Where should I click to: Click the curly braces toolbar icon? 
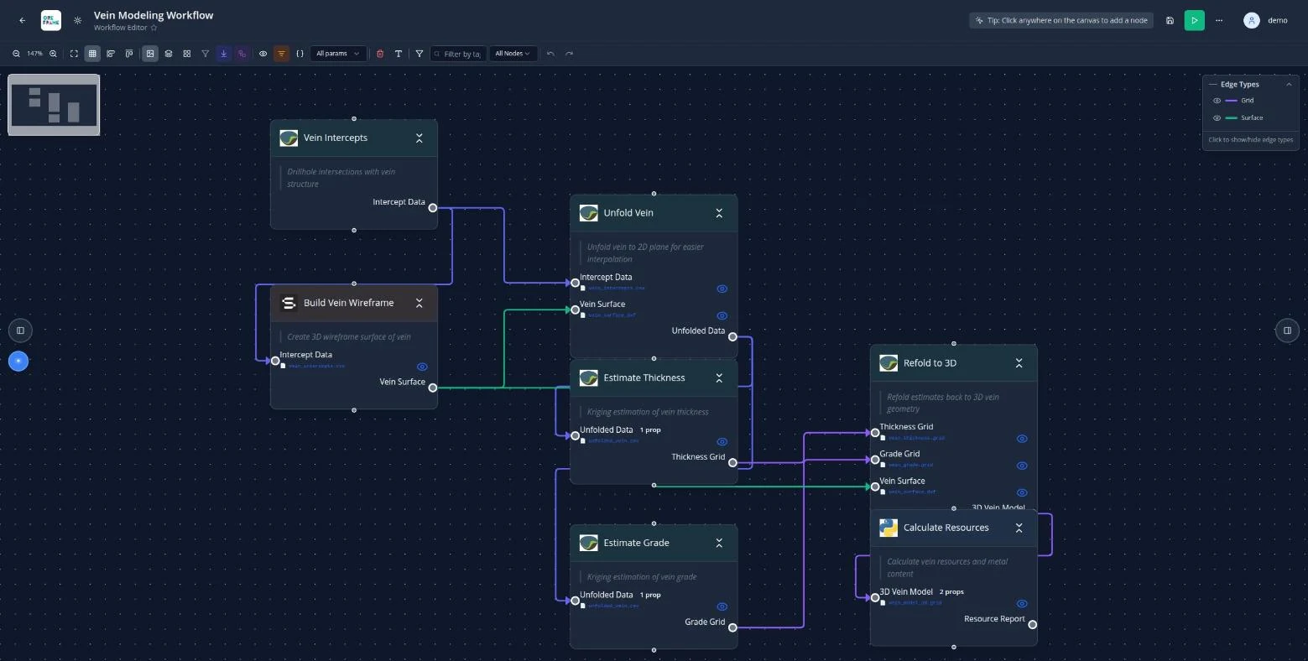pyautogui.click(x=300, y=54)
